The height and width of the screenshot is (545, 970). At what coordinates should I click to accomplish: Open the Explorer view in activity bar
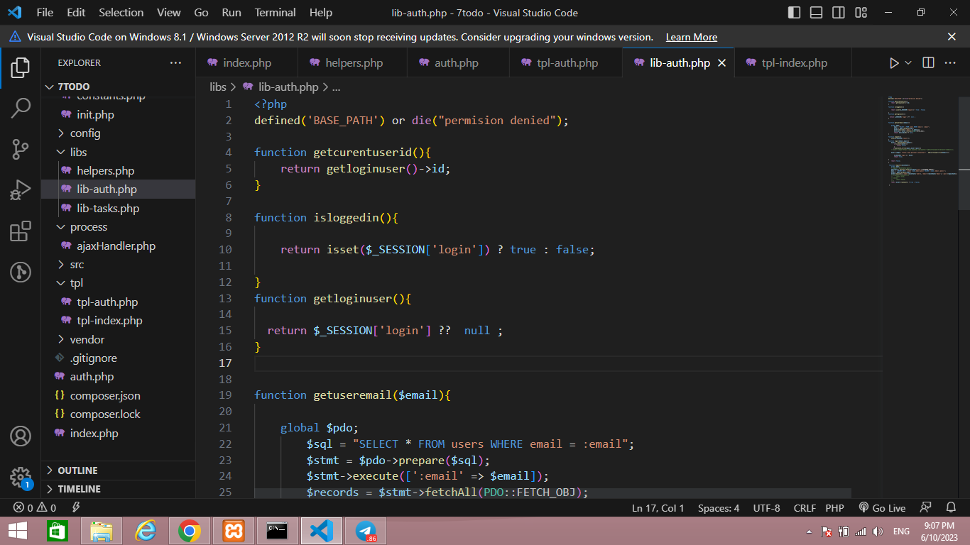tap(20, 68)
